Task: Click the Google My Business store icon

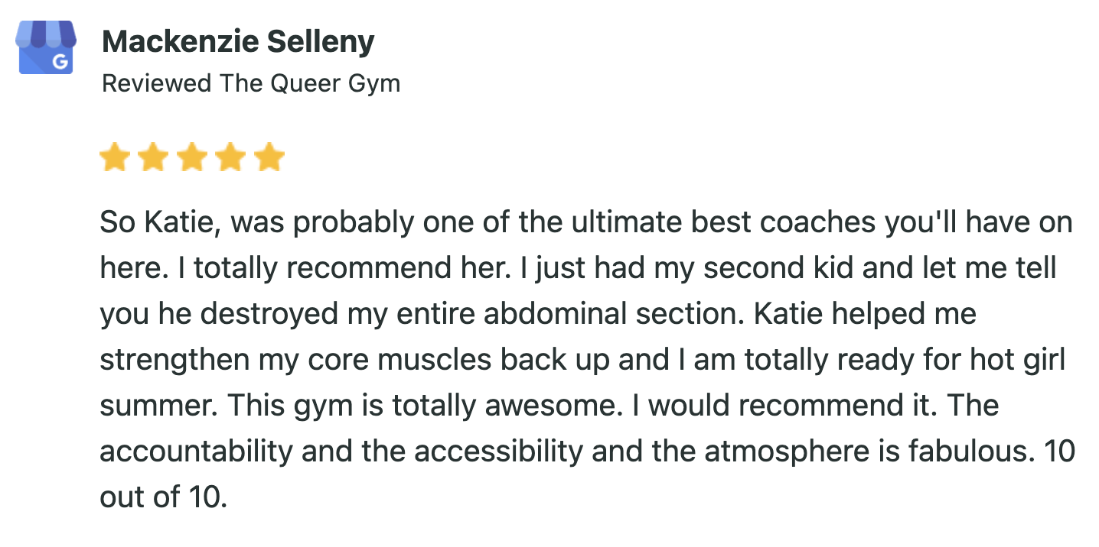Action: [46, 47]
